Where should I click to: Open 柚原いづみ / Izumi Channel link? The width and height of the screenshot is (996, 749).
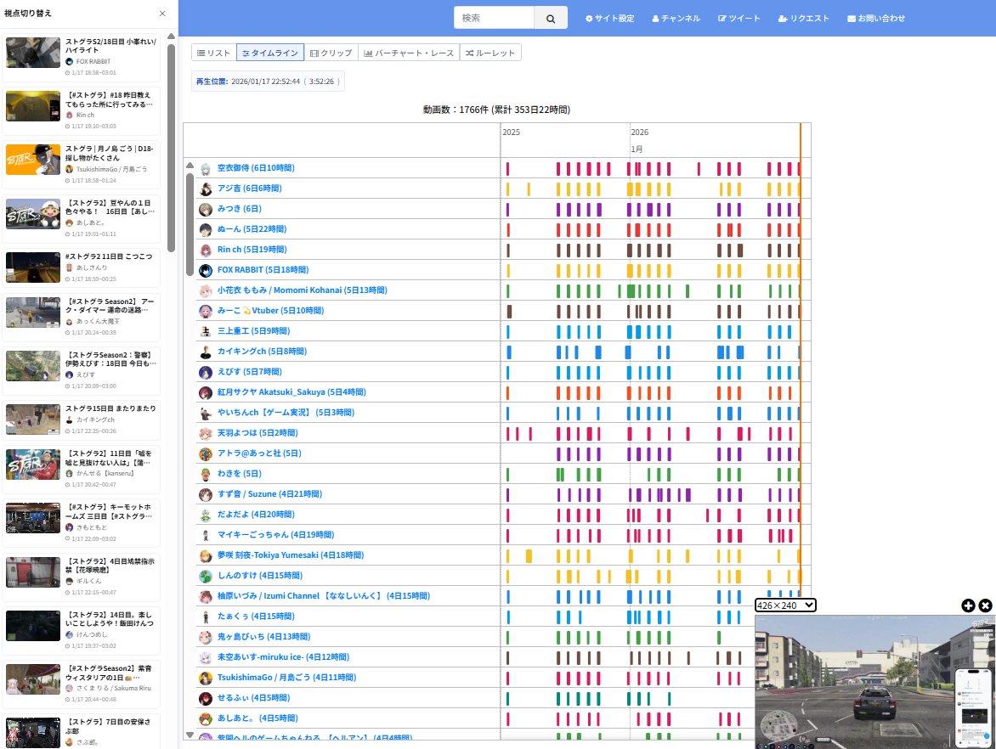click(x=323, y=596)
